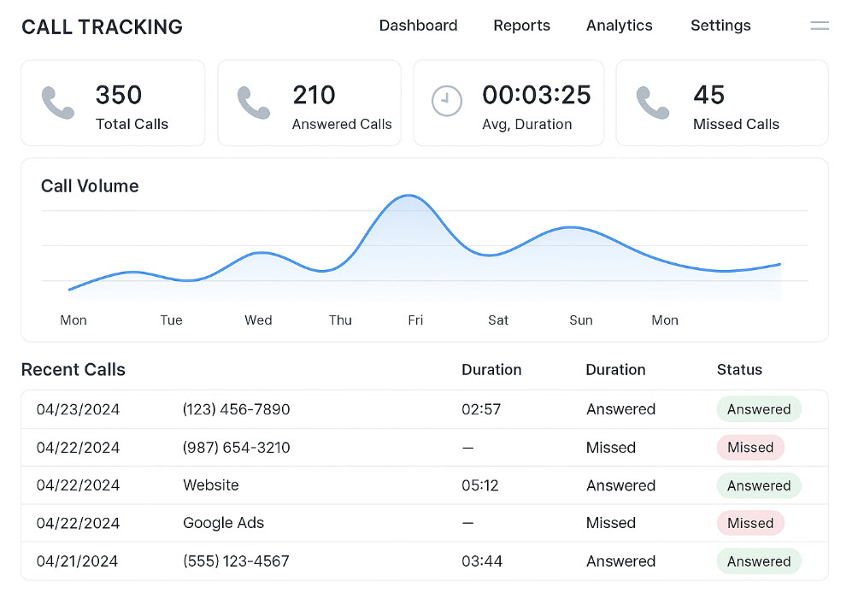
Task: Select the 04/21/2024 call date
Action: 77,561
